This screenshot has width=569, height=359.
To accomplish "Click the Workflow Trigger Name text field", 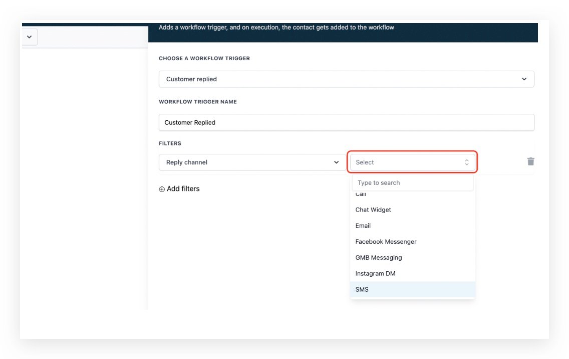I will 346,122.
